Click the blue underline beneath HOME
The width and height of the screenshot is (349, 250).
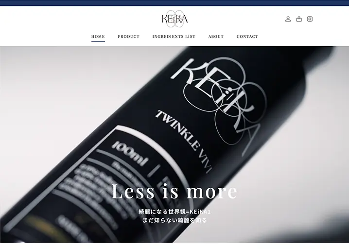click(x=98, y=41)
